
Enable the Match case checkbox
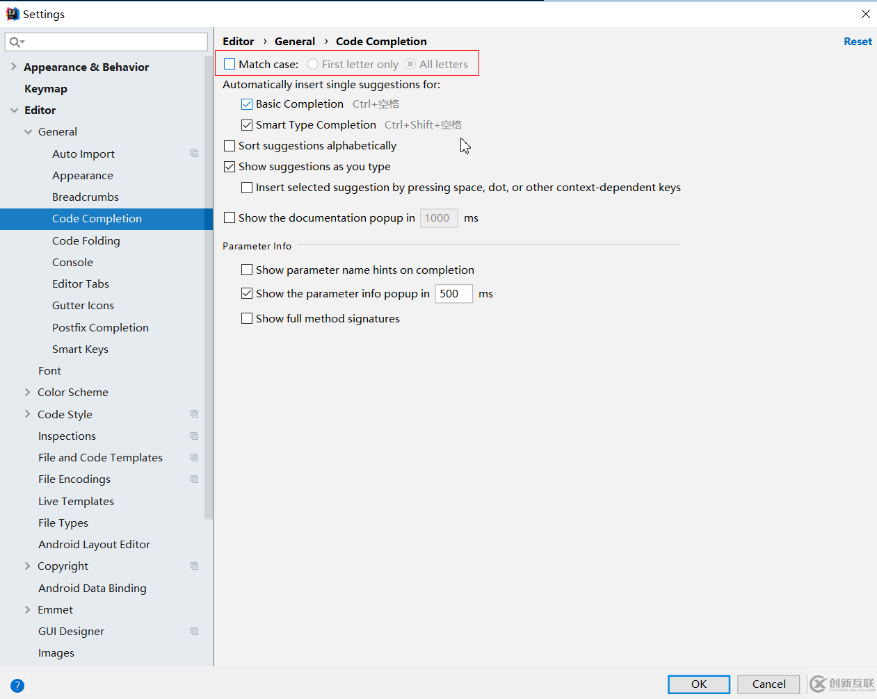pyautogui.click(x=230, y=65)
